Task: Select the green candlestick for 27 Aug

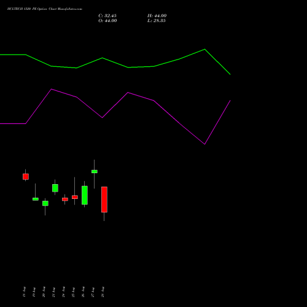Action: click(x=95, y=171)
